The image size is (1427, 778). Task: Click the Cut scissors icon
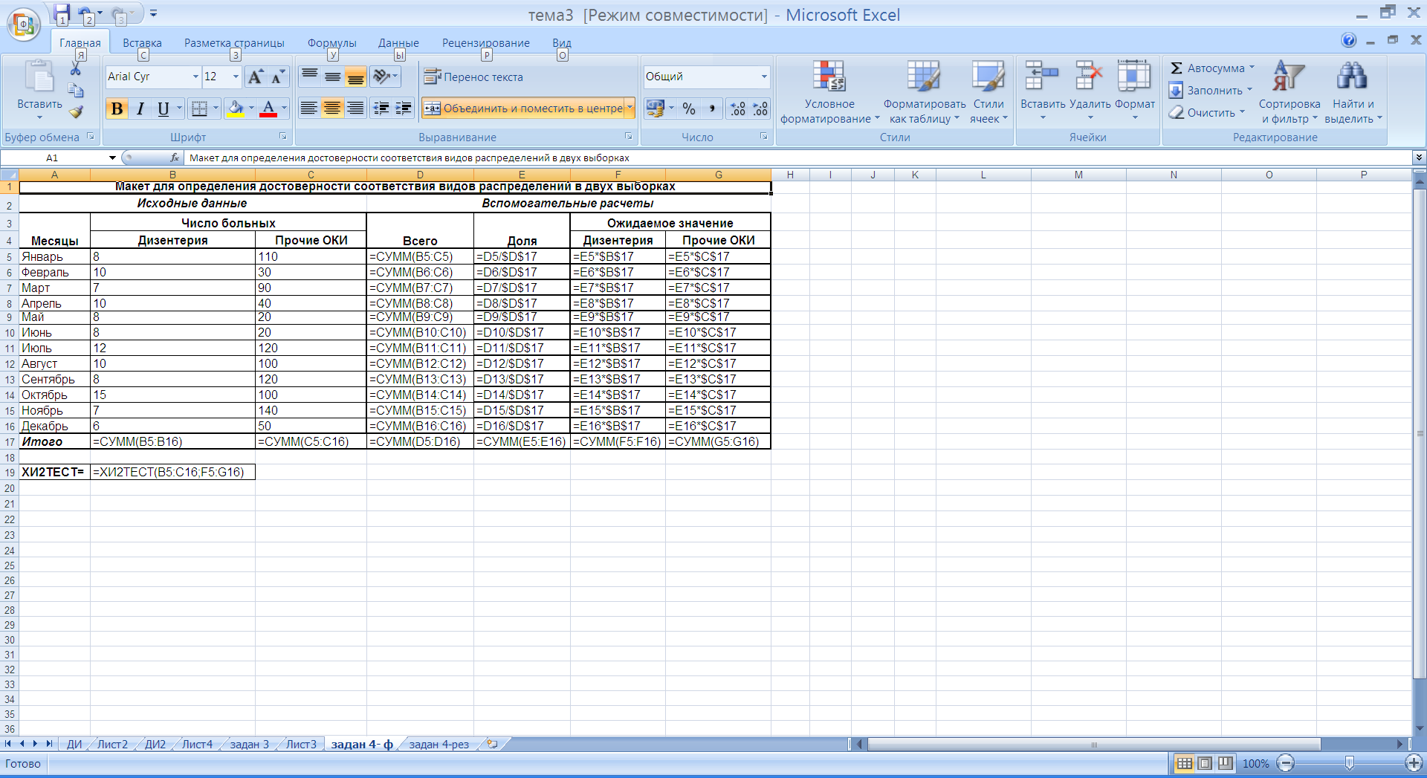tap(76, 69)
